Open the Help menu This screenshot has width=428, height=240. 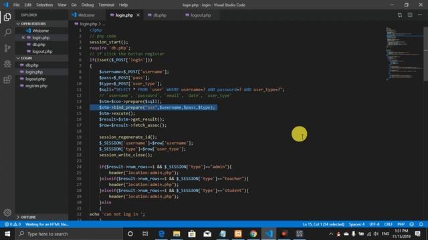(x=123, y=5)
